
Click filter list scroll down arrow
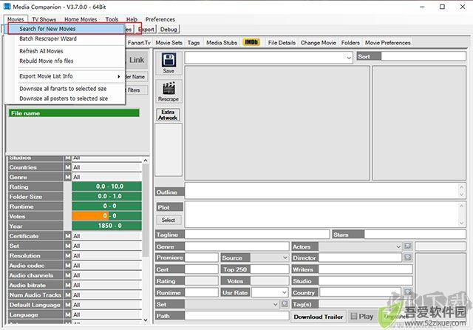tap(146, 320)
